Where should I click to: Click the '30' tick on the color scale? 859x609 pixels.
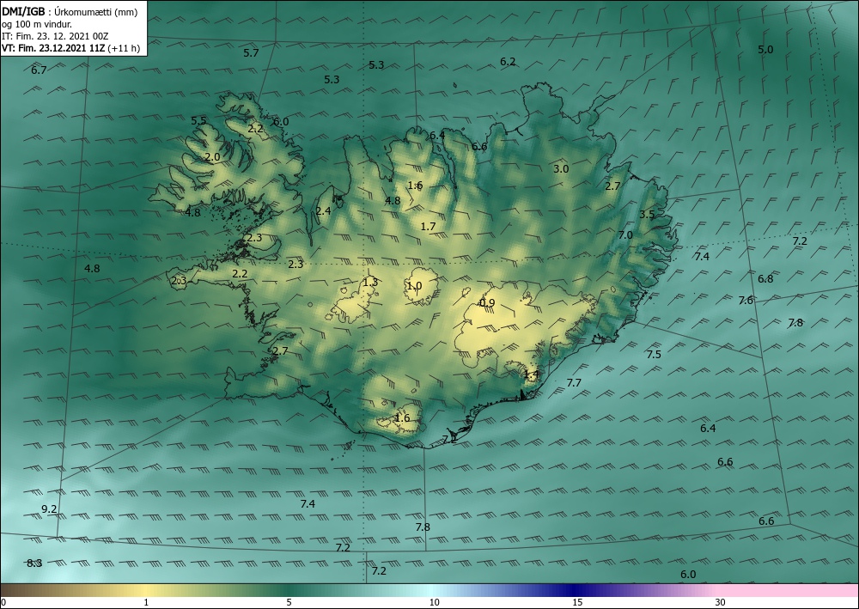(721, 602)
